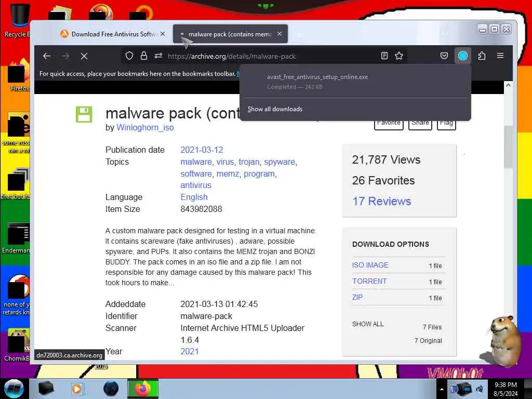Open the software topic link

coord(196,174)
